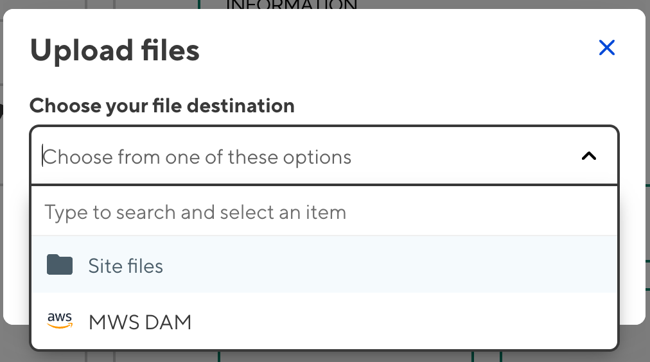This screenshot has height=362, width=650.
Task: Select the Site files option
Action: tap(324, 265)
